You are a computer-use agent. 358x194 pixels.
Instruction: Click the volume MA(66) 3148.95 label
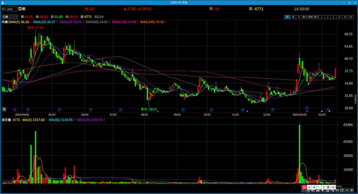pos(62,120)
